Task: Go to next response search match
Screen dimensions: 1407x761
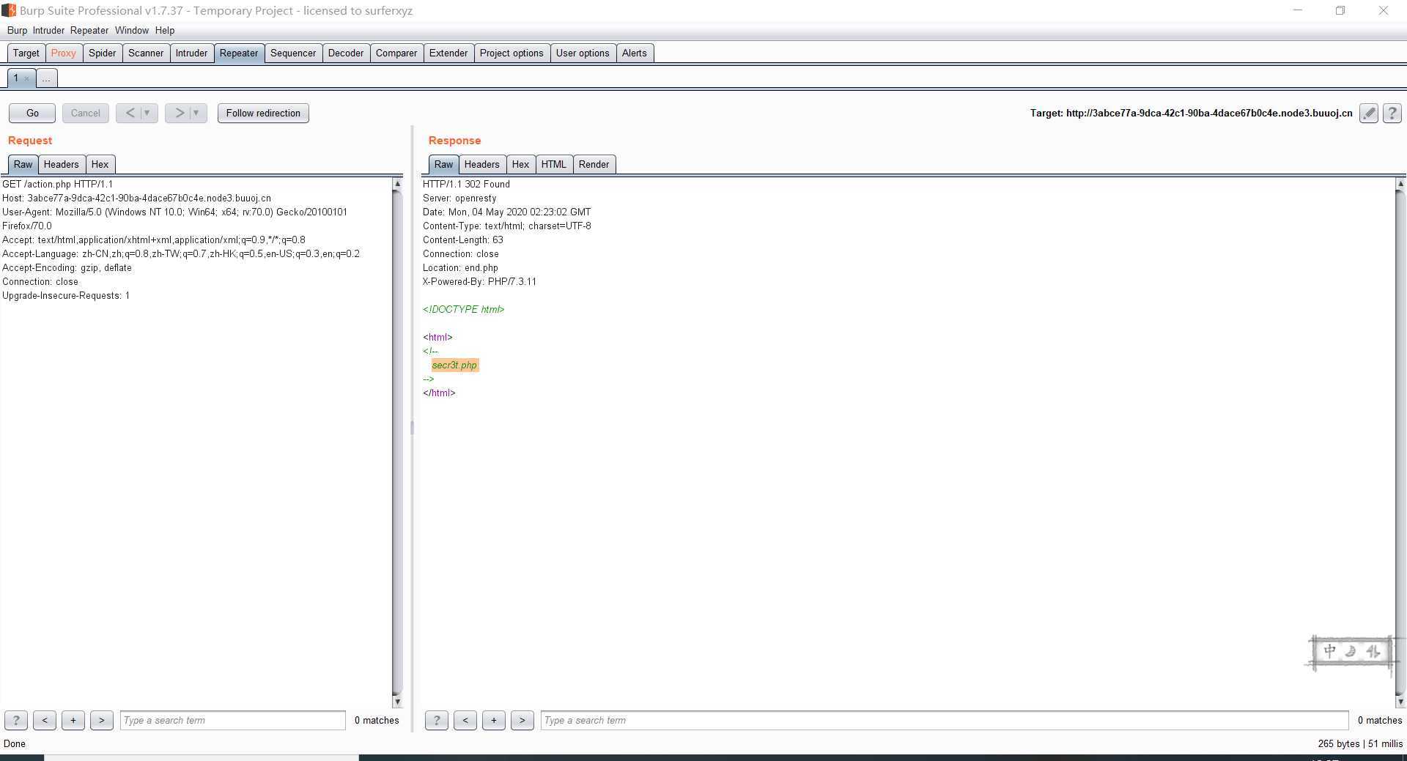Action: (522, 720)
